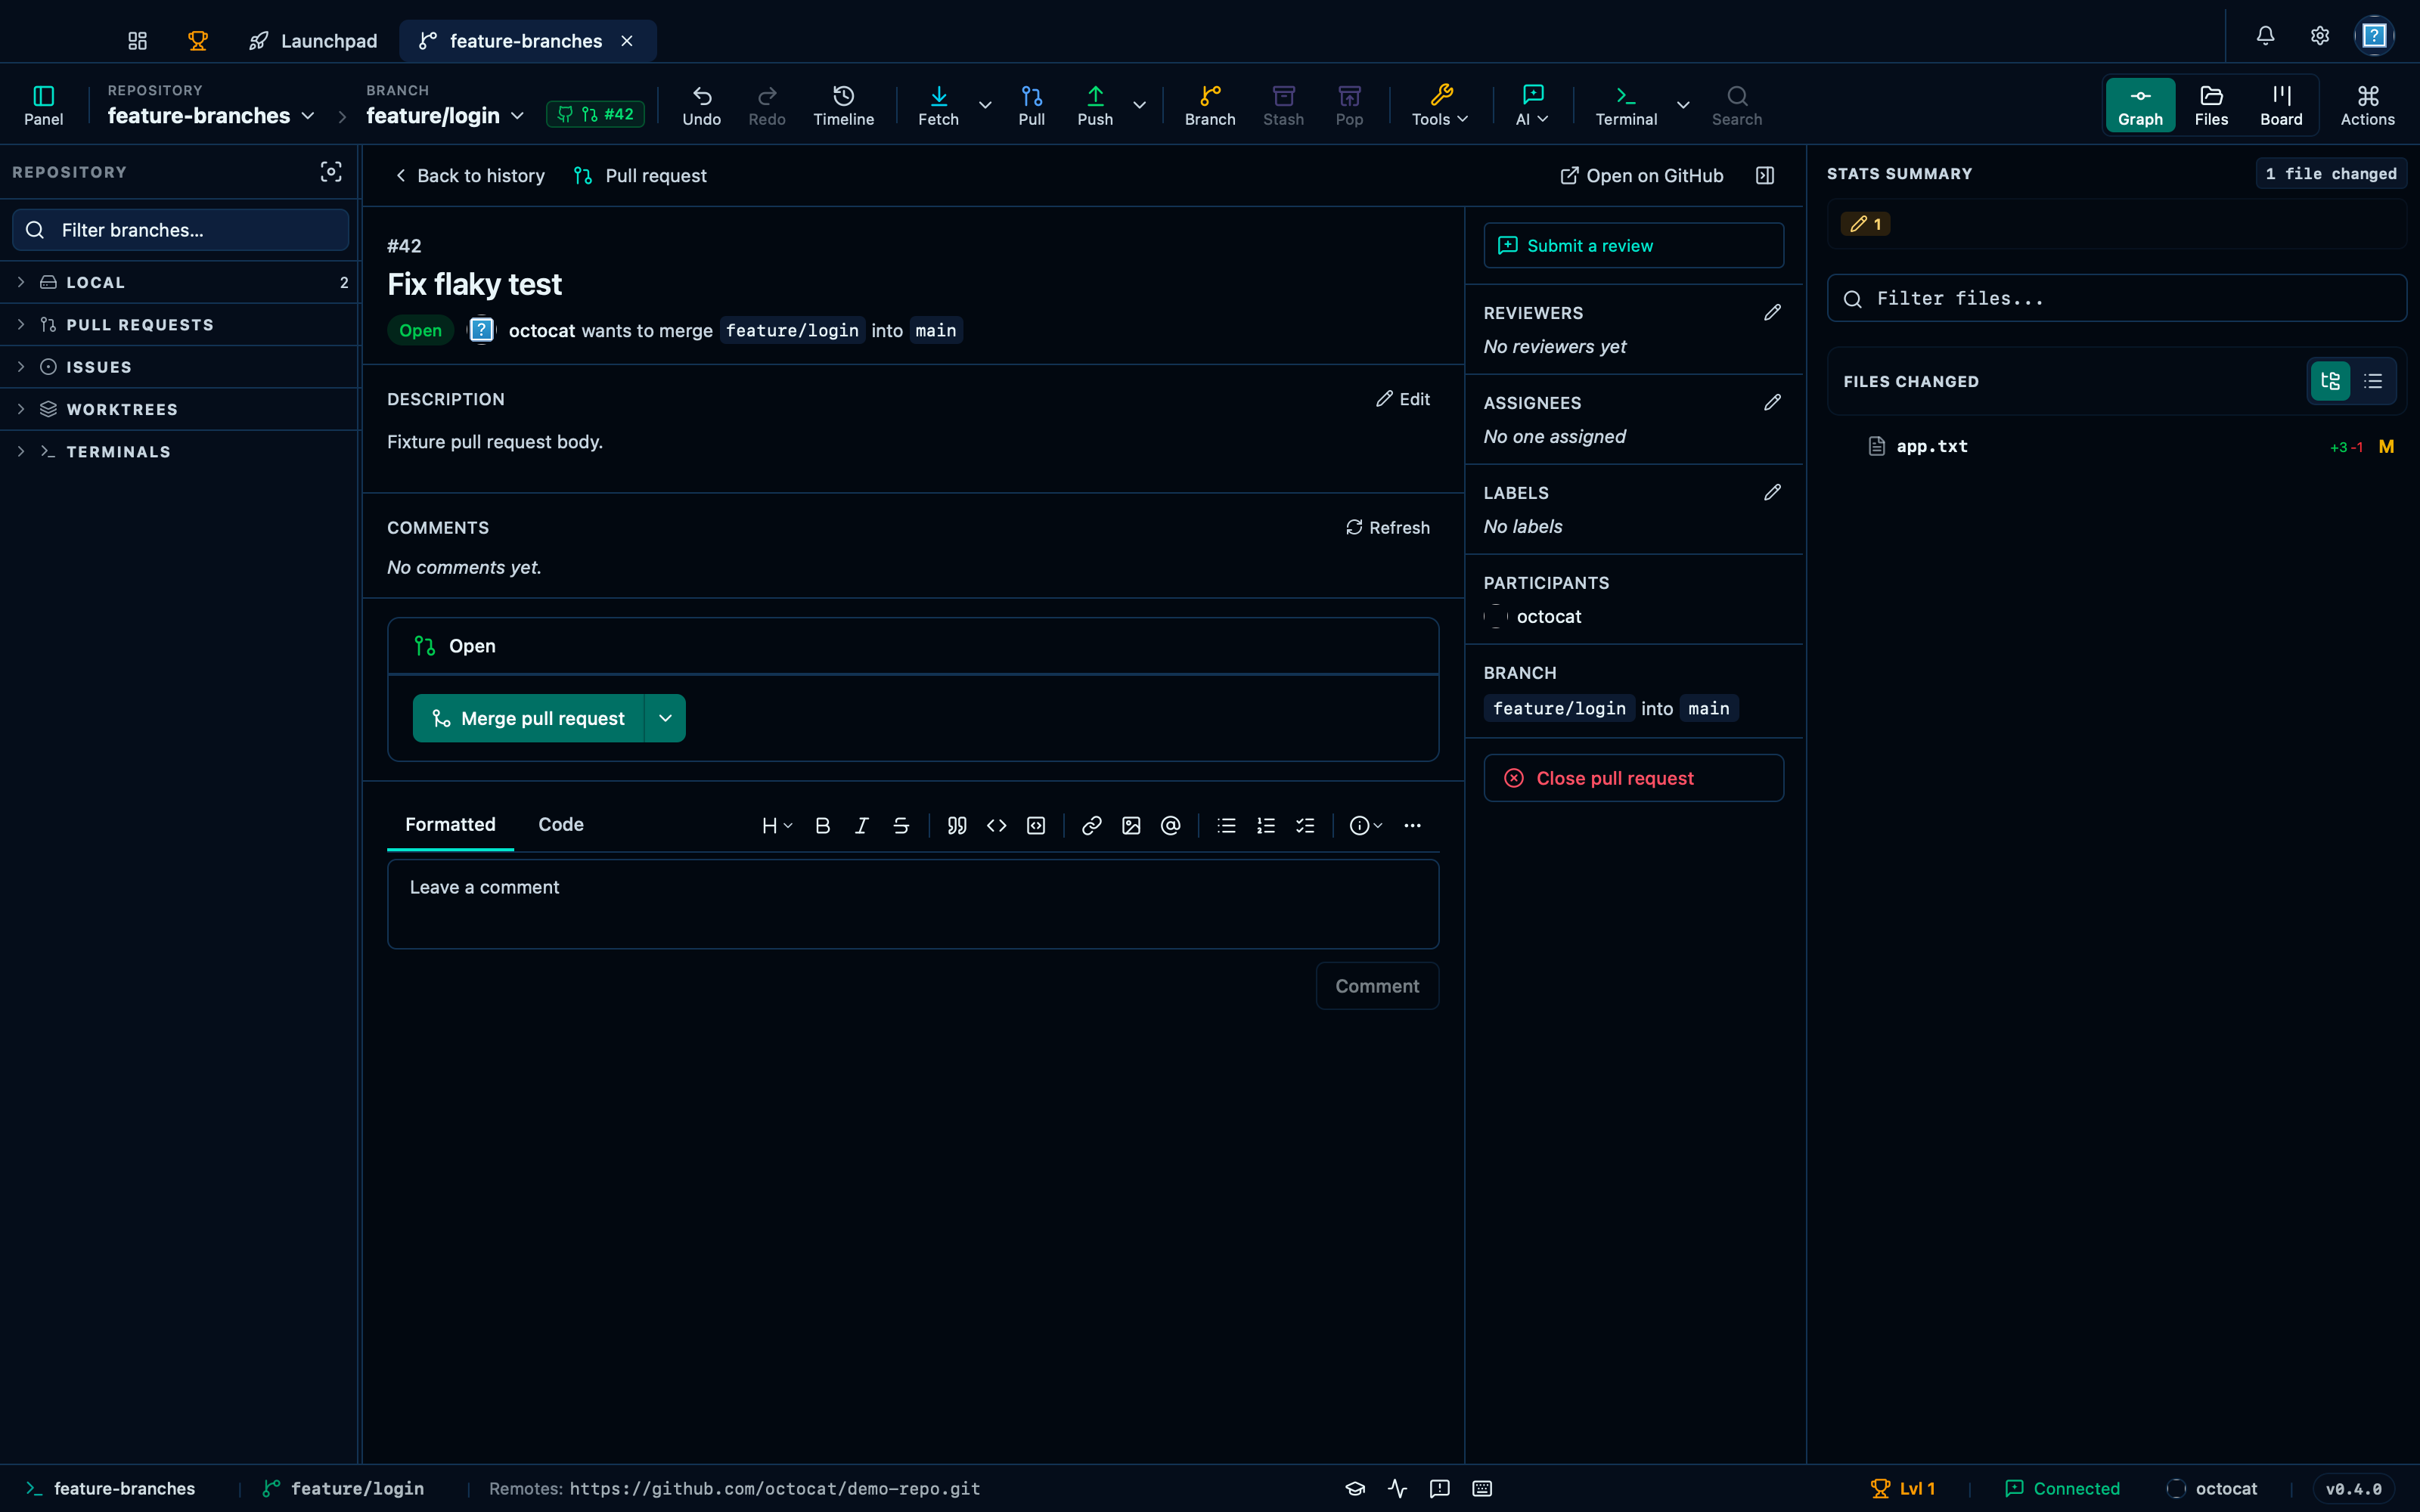
Task: Expand the ISSUES section
Action: (x=180, y=367)
